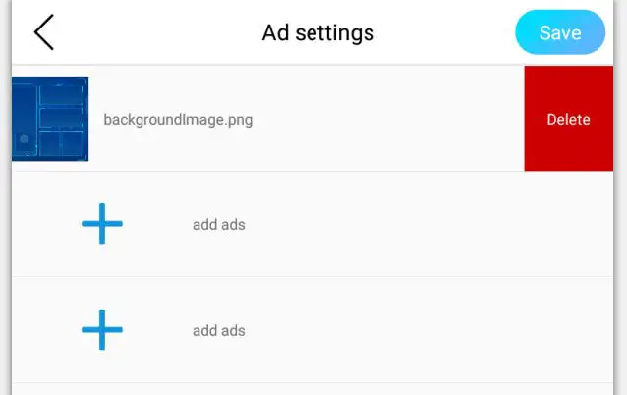Select the blue blueprint image preview
Screen dimensions: 627x395
(50, 119)
